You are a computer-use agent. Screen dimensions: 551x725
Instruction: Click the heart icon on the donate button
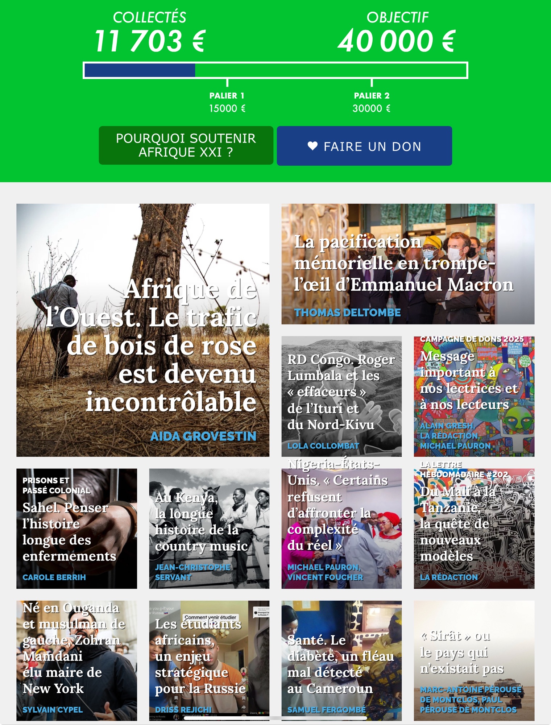[312, 146]
